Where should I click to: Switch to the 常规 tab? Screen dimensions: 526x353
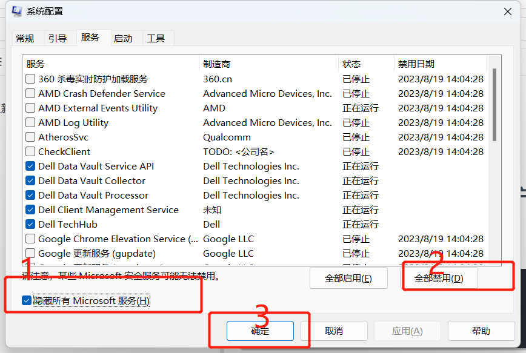tap(25, 38)
